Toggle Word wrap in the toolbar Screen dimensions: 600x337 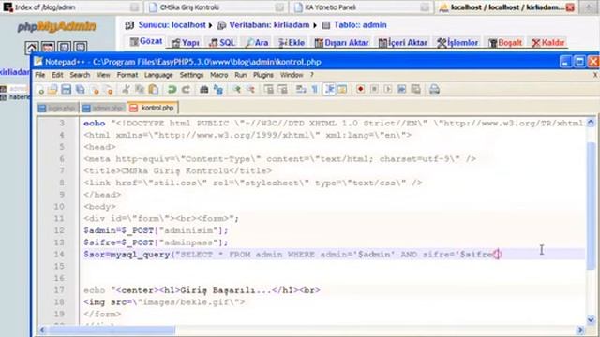pos(301,90)
